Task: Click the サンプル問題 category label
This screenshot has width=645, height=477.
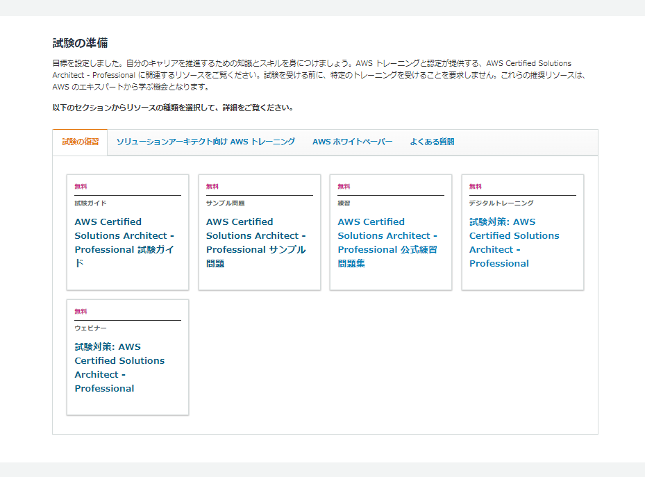Action: pyautogui.click(x=226, y=203)
